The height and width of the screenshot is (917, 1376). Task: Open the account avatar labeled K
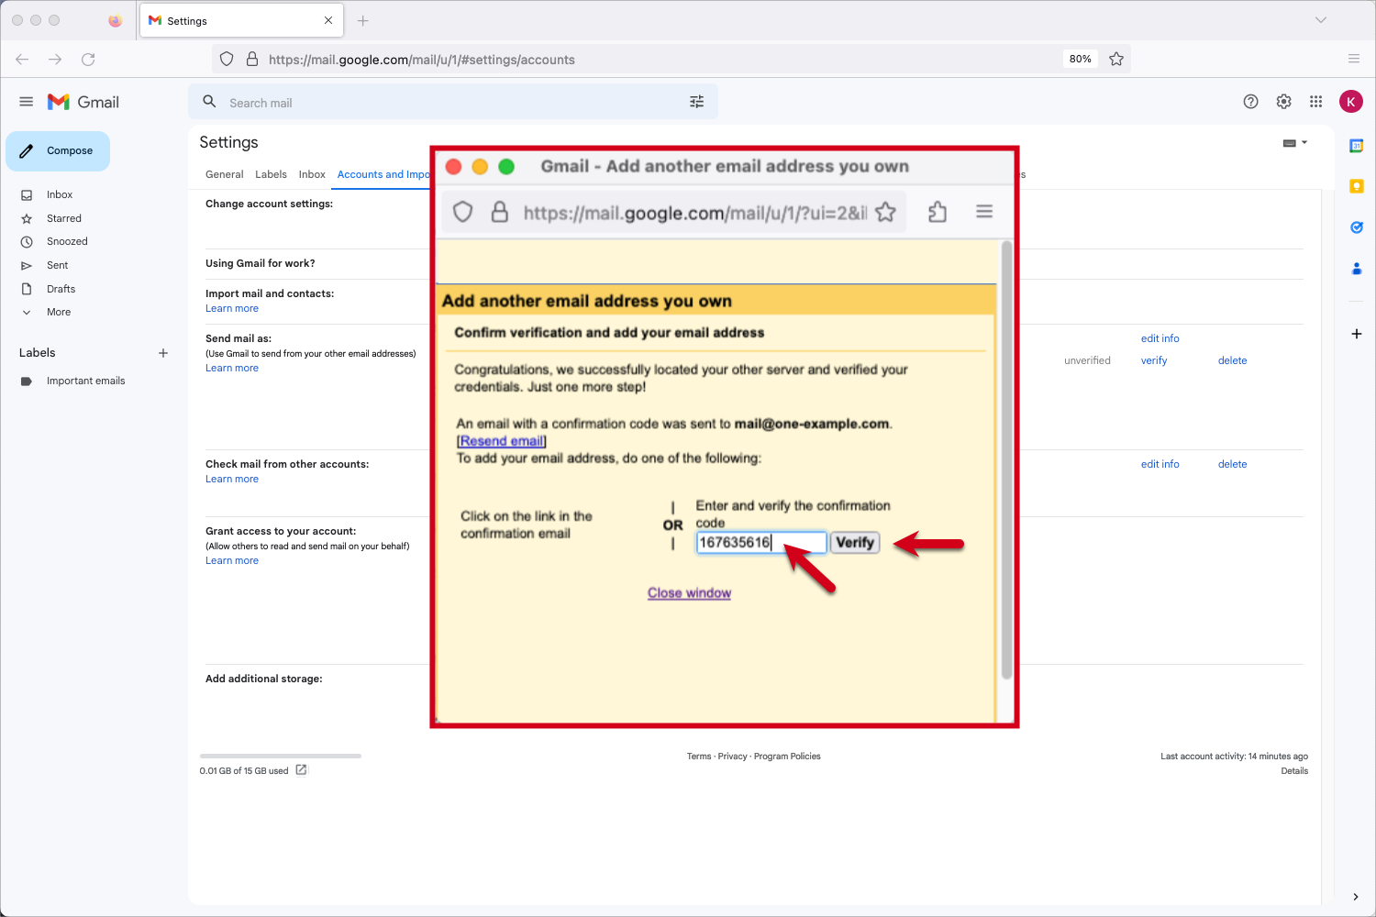1350,102
